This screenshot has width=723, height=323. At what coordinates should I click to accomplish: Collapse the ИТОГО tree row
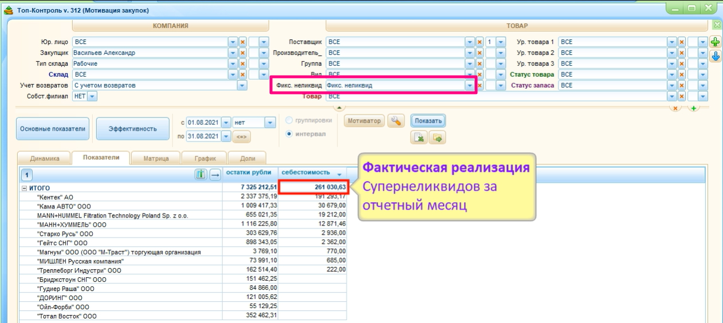(24, 188)
